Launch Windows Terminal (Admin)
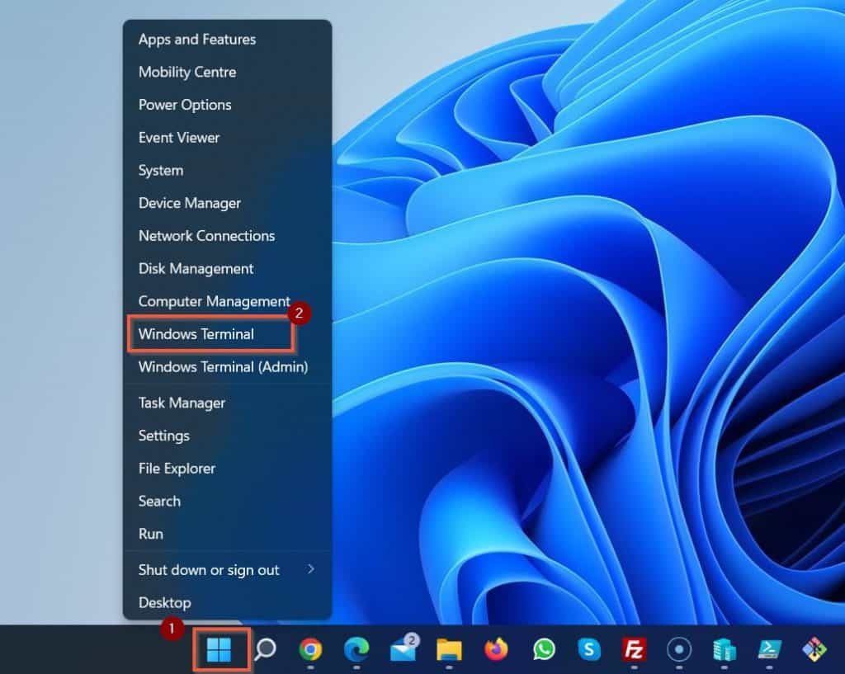Image resolution: width=845 pixels, height=674 pixels. (228, 367)
